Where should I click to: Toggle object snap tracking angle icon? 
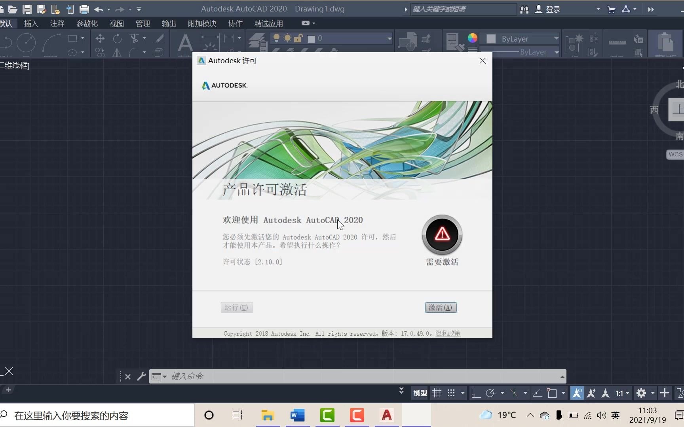[537, 393]
